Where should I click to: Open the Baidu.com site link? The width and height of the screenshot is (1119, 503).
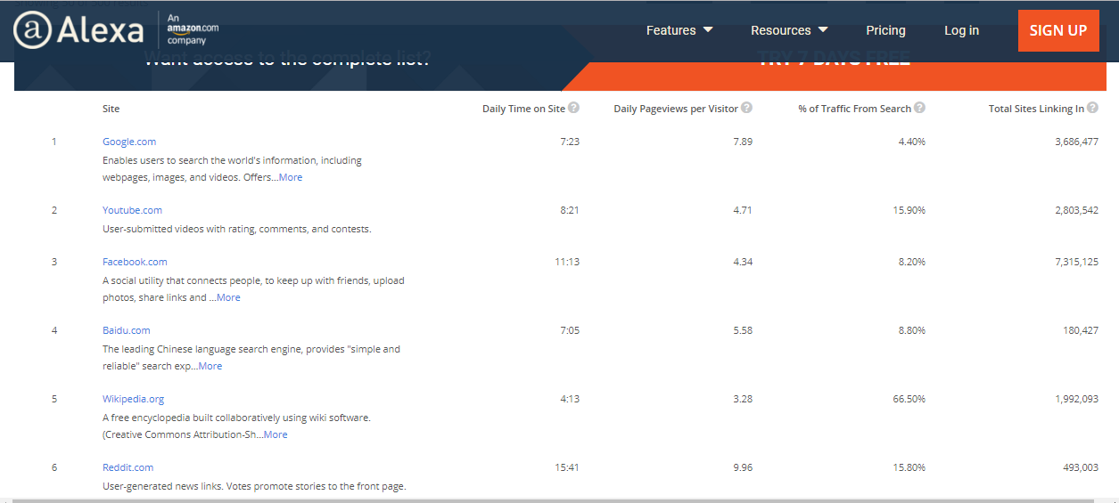[126, 330]
